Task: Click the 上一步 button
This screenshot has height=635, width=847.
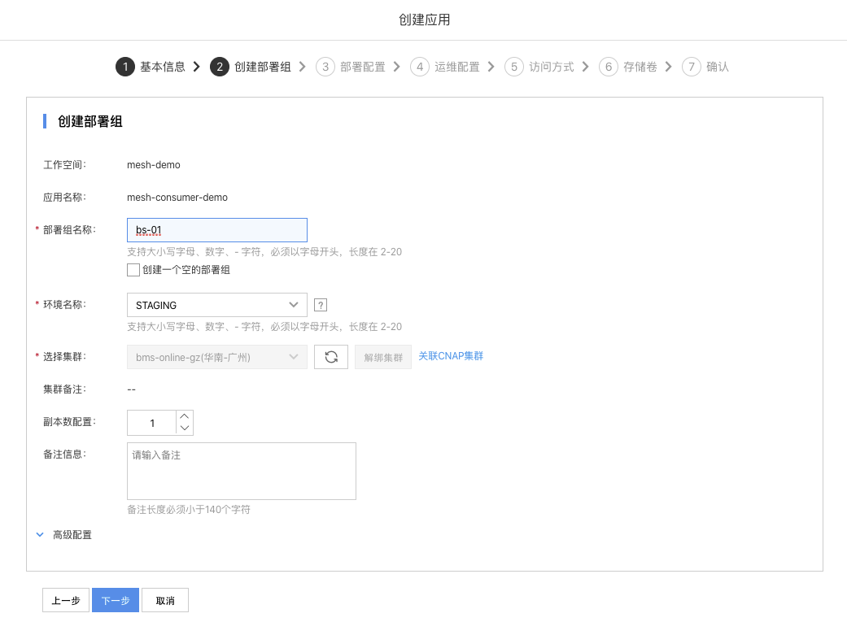Action: [x=66, y=600]
